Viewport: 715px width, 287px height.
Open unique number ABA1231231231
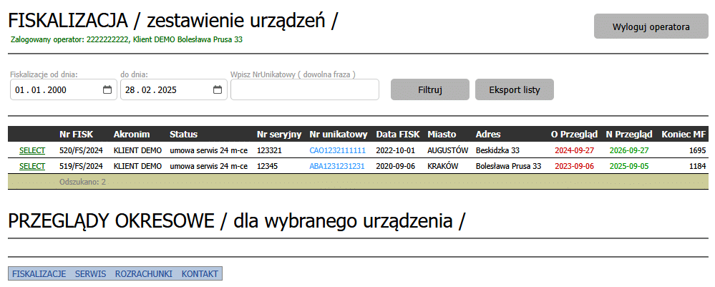point(337,166)
